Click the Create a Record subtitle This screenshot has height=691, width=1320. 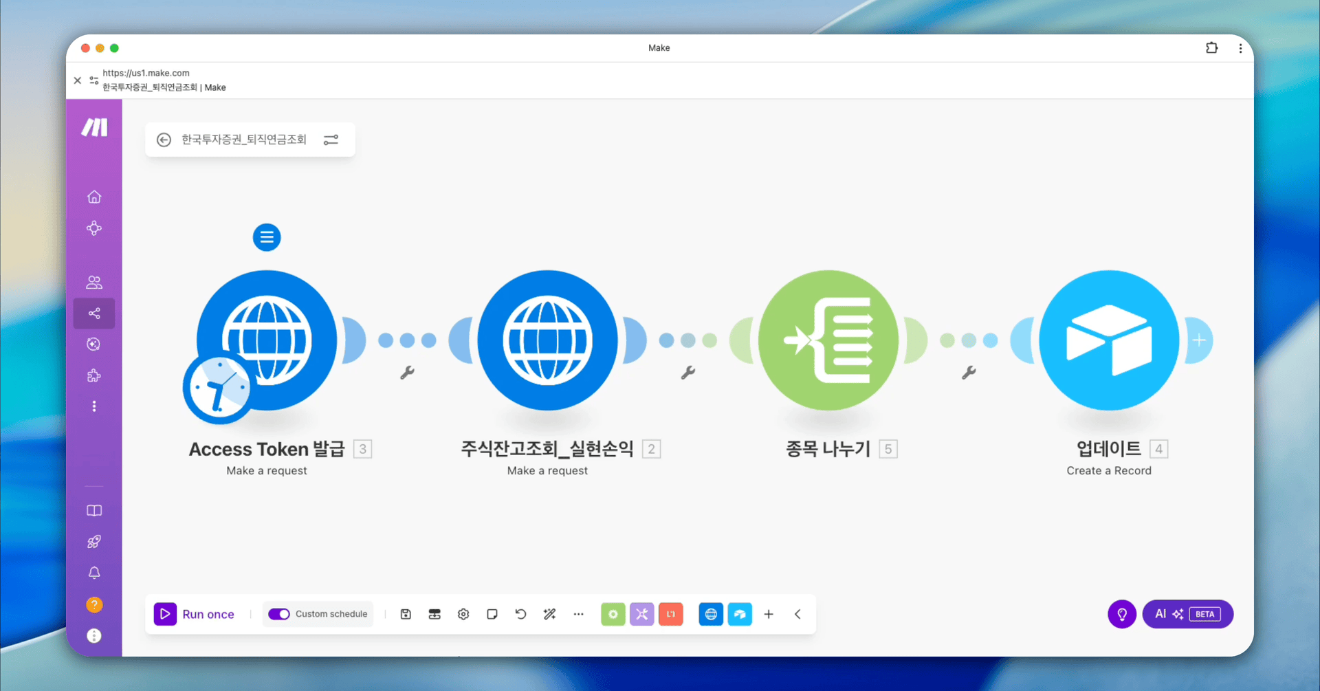pos(1109,470)
